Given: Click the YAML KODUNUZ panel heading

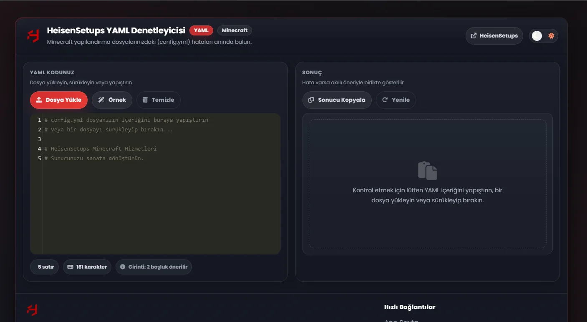Looking at the screenshot, I should click(52, 73).
